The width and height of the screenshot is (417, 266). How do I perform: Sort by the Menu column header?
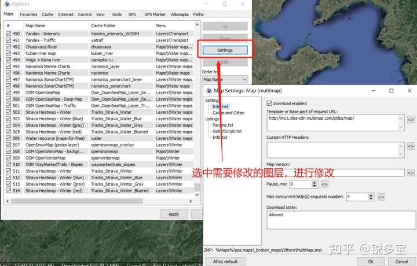pos(174,26)
